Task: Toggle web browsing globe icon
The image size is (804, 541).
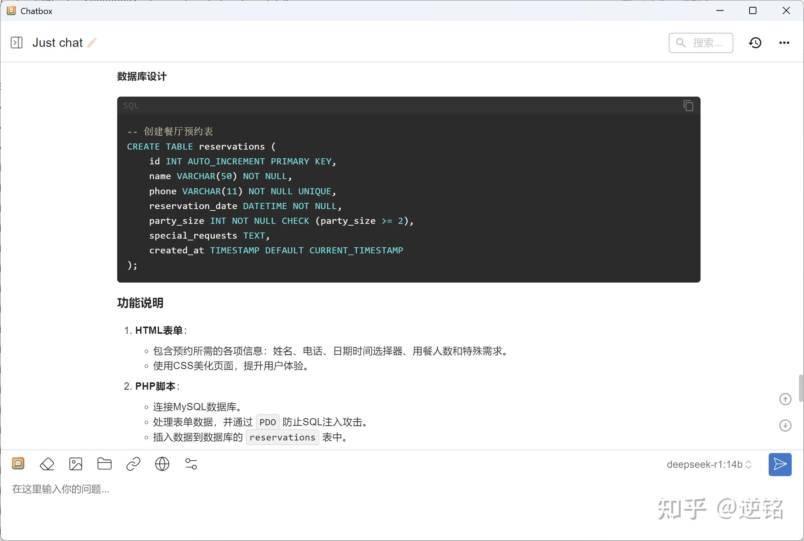Action: pyautogui.click(x=162, y=464)
